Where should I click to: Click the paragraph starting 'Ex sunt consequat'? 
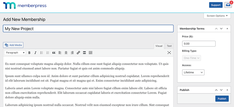[87, 66]
